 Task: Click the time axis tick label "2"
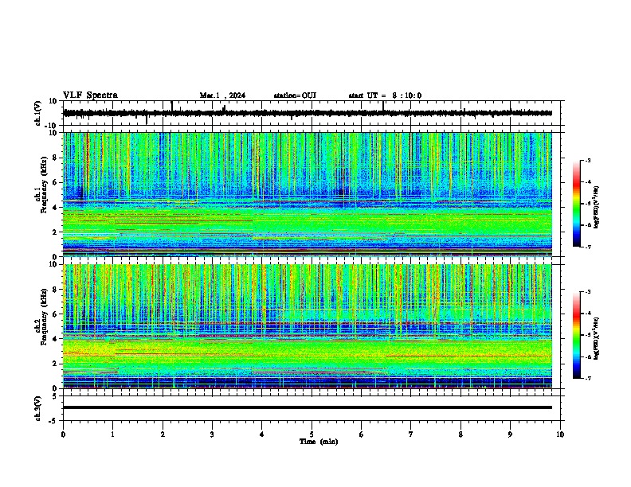(163, 434)
